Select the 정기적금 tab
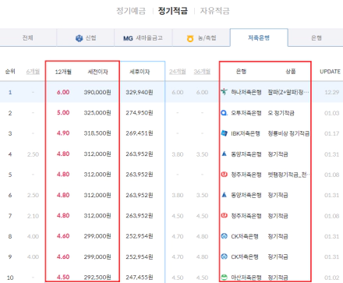The image size is (343, 283). click(x=173, y=11)
